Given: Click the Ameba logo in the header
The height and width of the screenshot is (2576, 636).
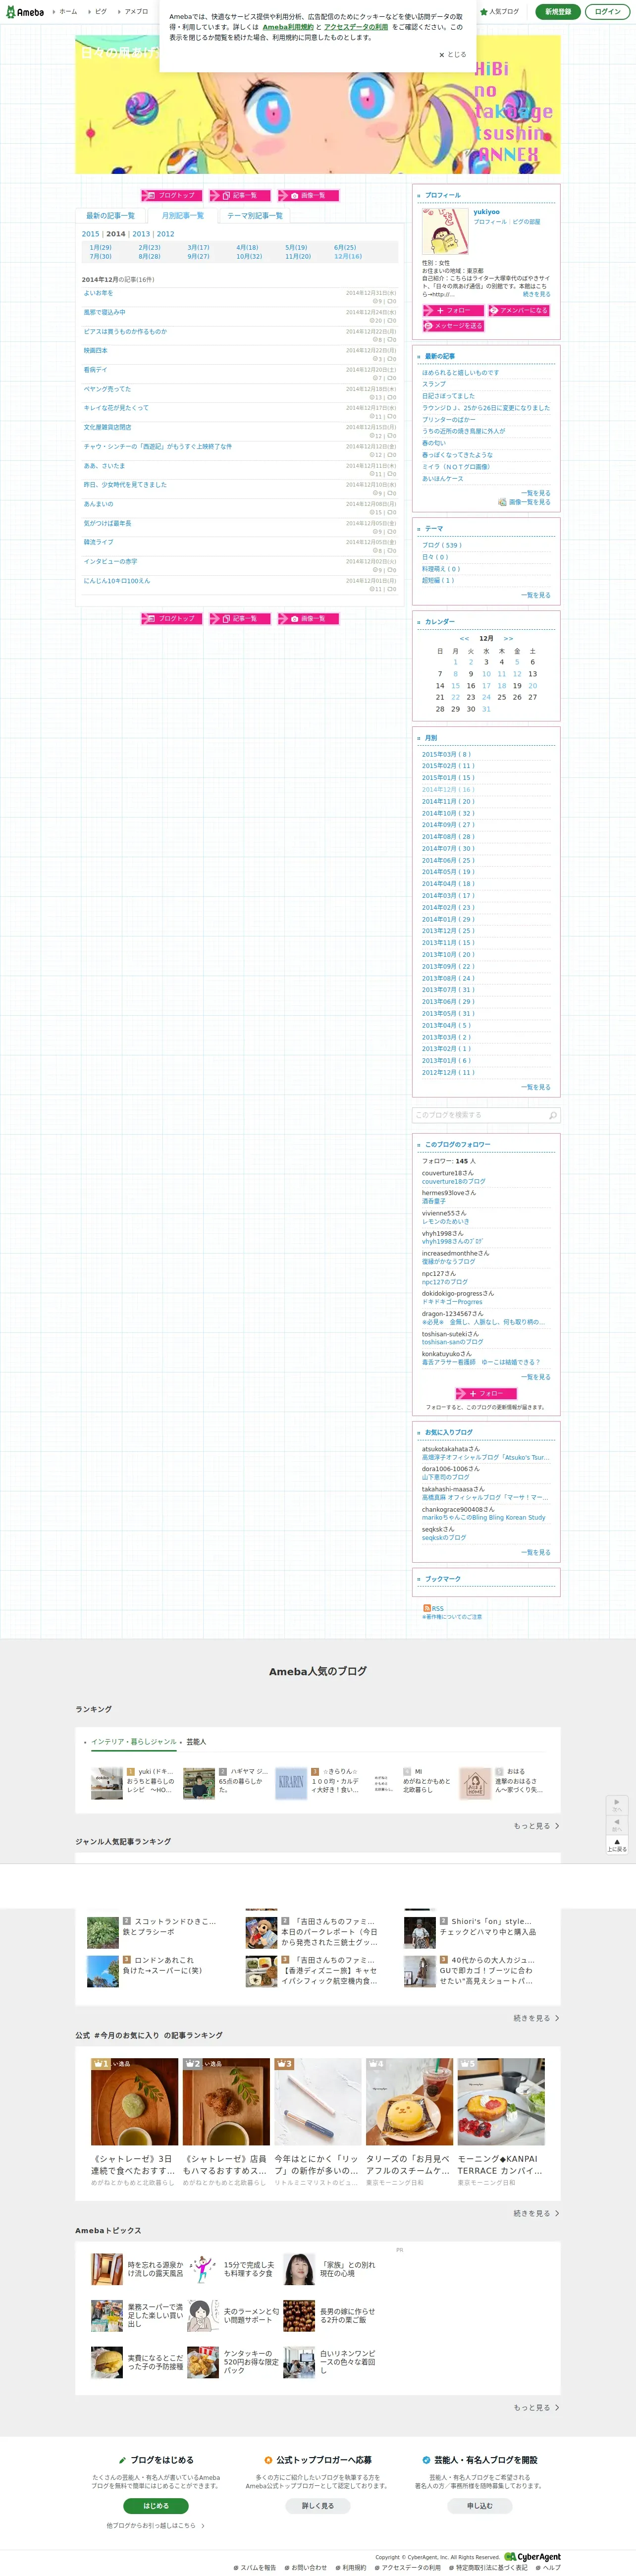Looking at the screenshot, I should [x=25, y=11].
